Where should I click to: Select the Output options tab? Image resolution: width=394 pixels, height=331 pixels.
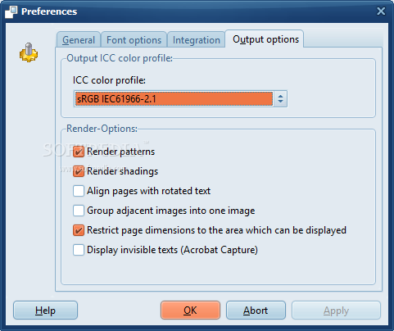click(x=265, y=39)
